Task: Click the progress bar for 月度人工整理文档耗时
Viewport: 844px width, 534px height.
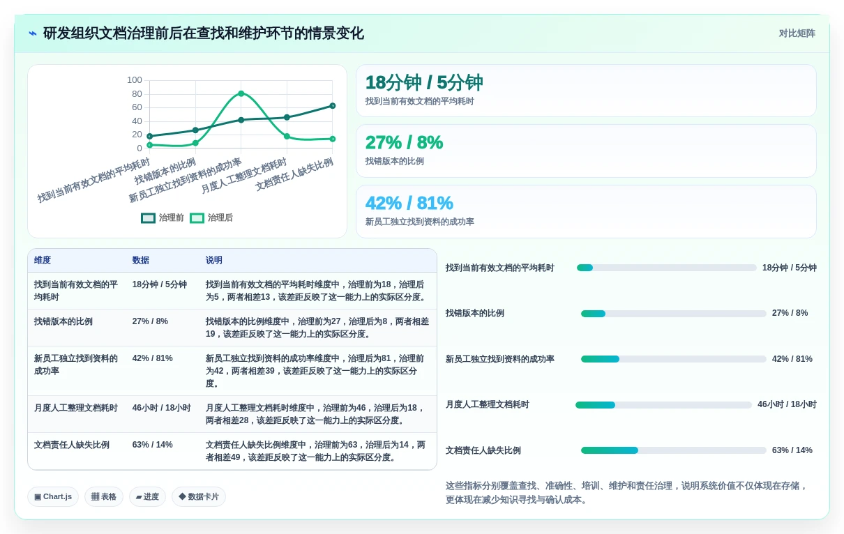Action: (664, 405)
